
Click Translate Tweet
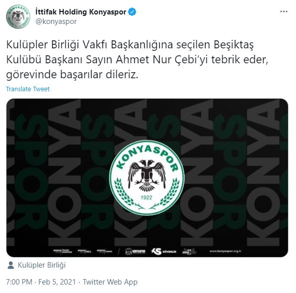[x=28, y=89]
